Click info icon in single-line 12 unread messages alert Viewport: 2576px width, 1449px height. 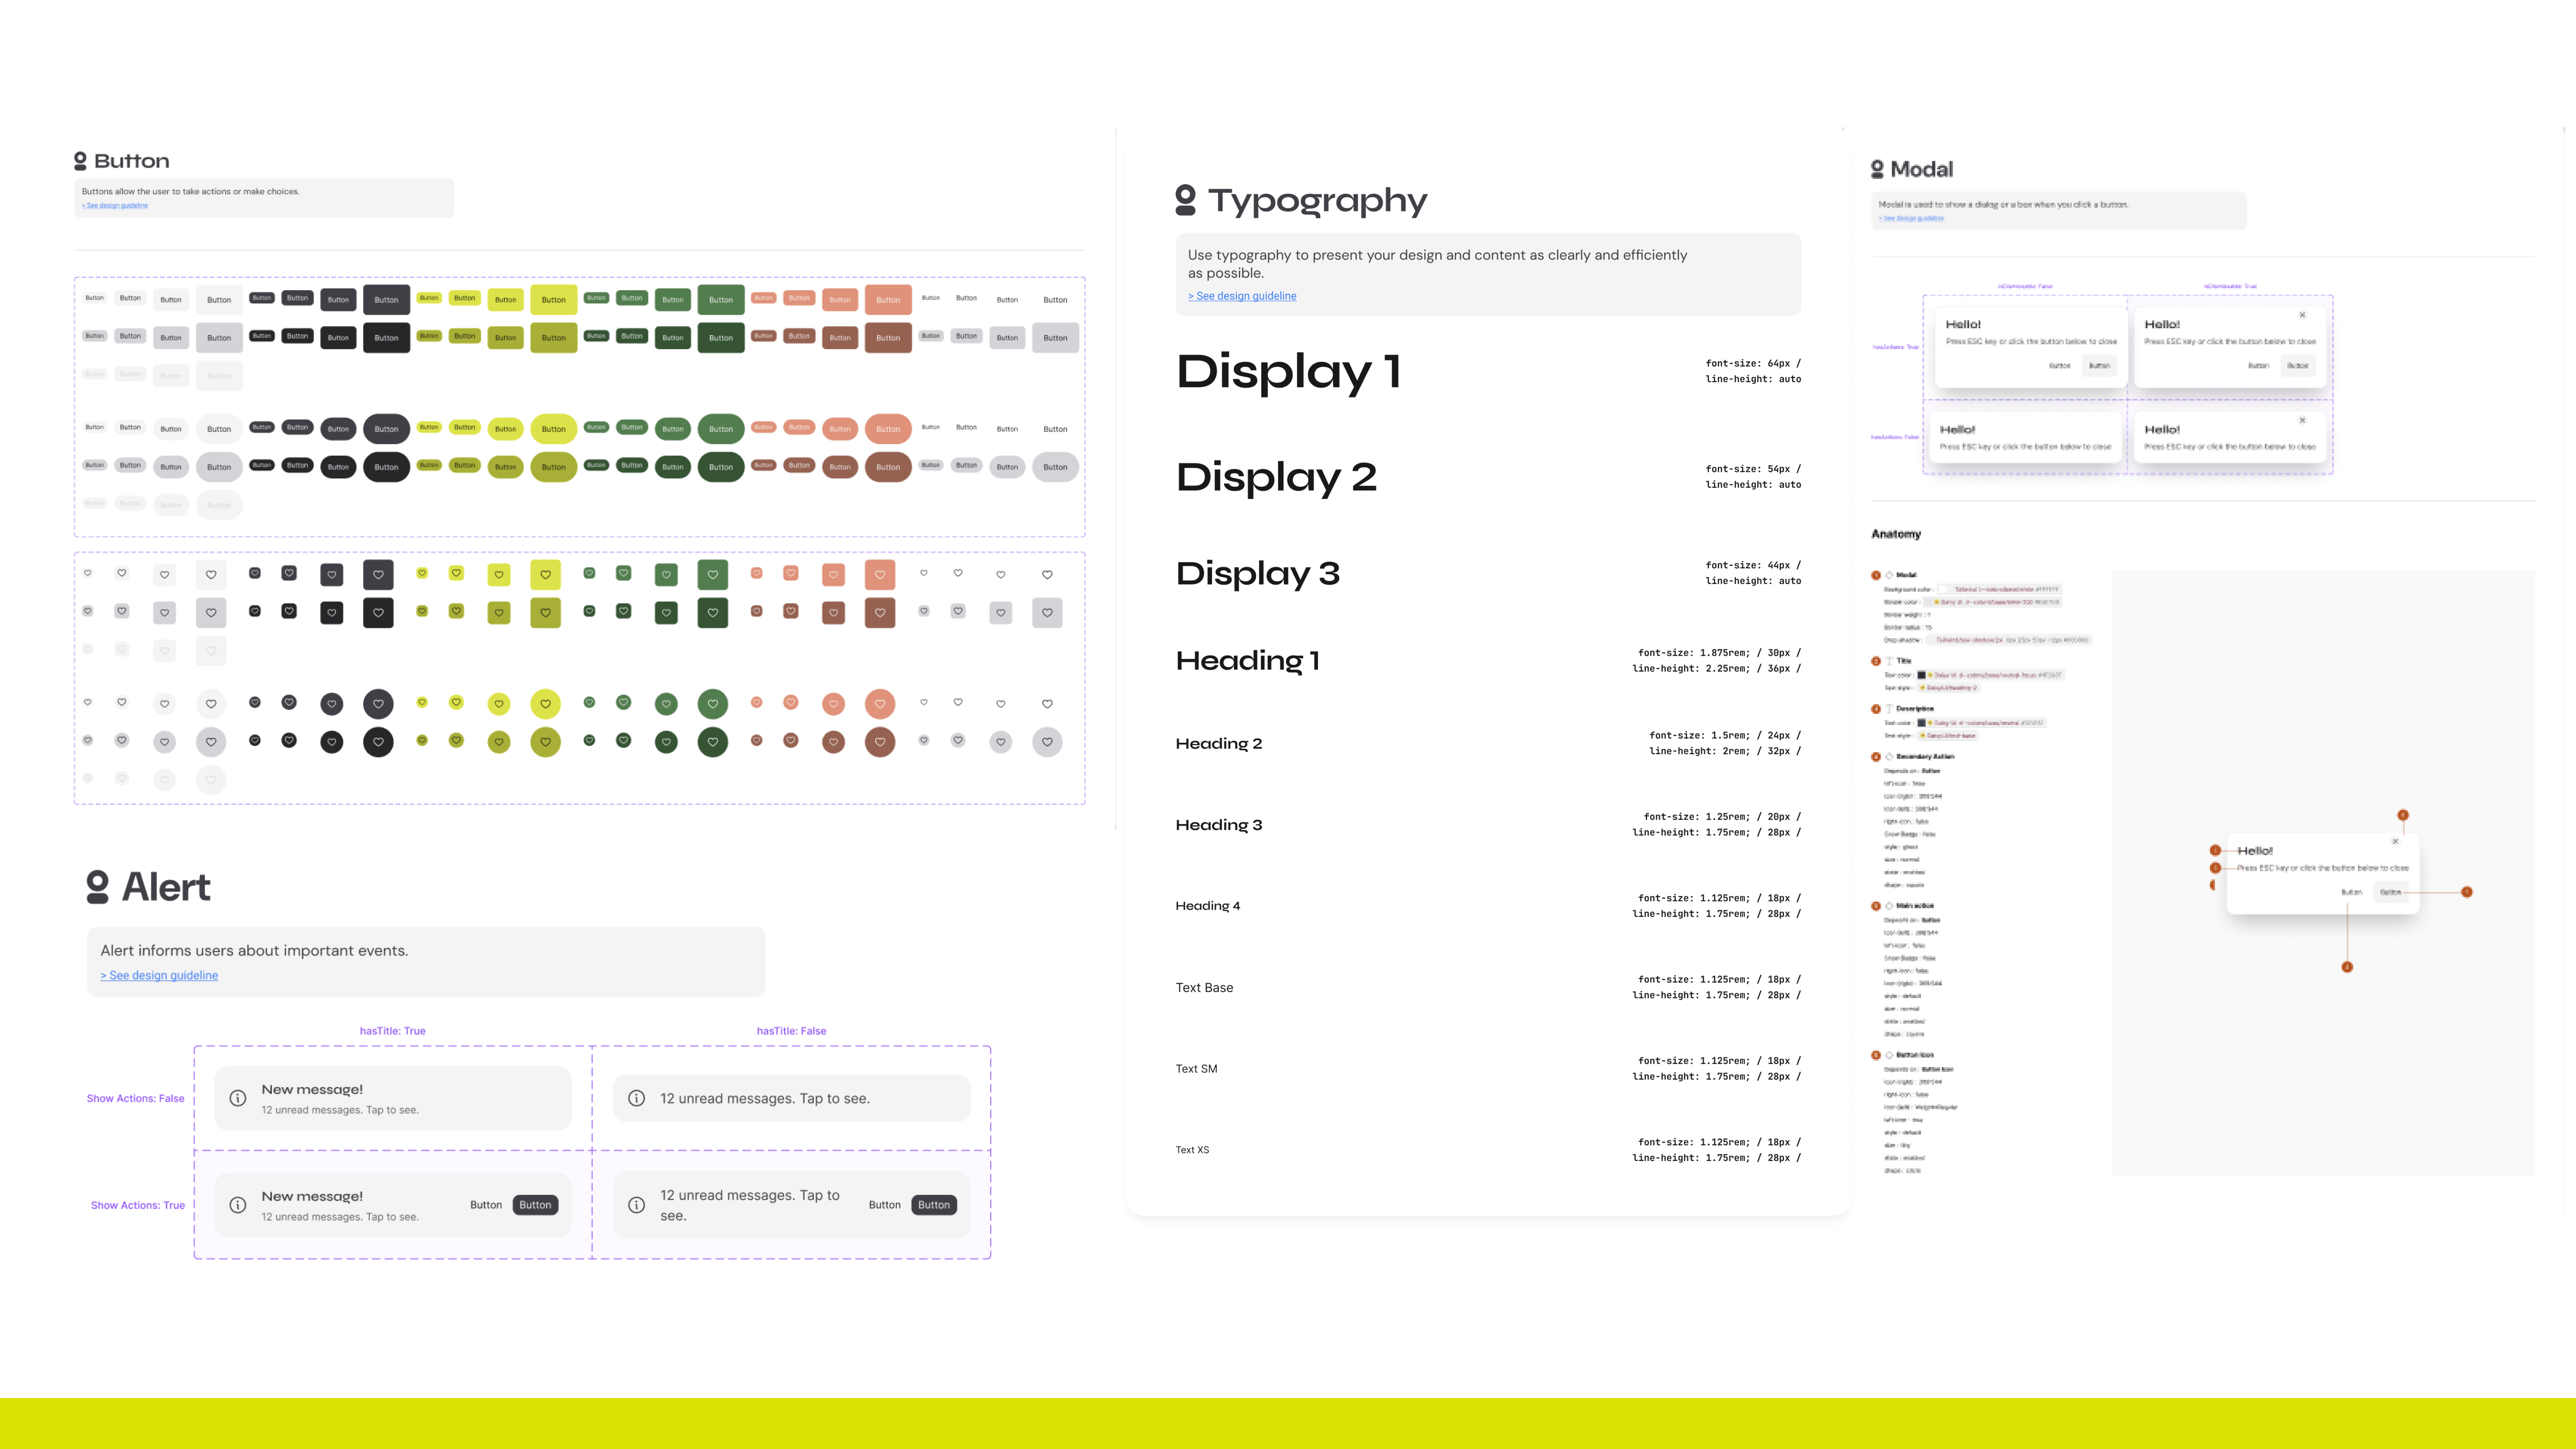coord(636,1098)
